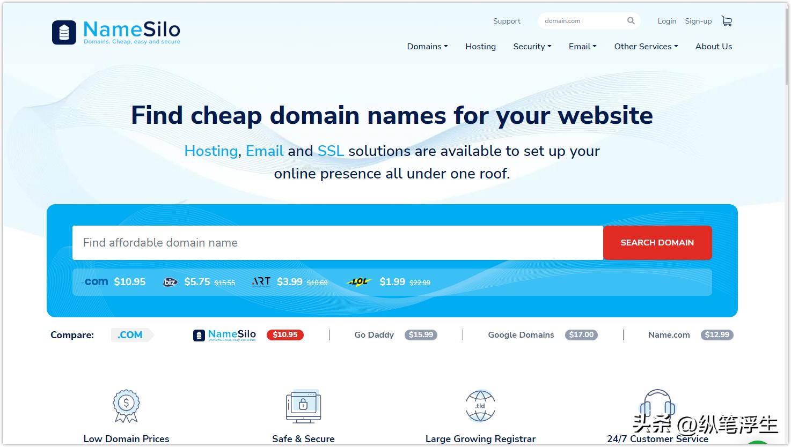Expand the Other Services dropdown menu

(x=646, y=47)
